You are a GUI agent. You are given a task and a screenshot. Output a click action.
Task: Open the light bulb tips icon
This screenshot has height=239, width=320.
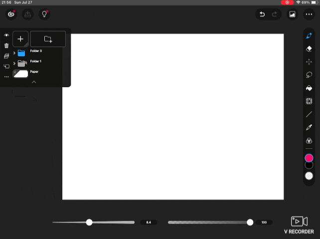click(x=44, y=14)
